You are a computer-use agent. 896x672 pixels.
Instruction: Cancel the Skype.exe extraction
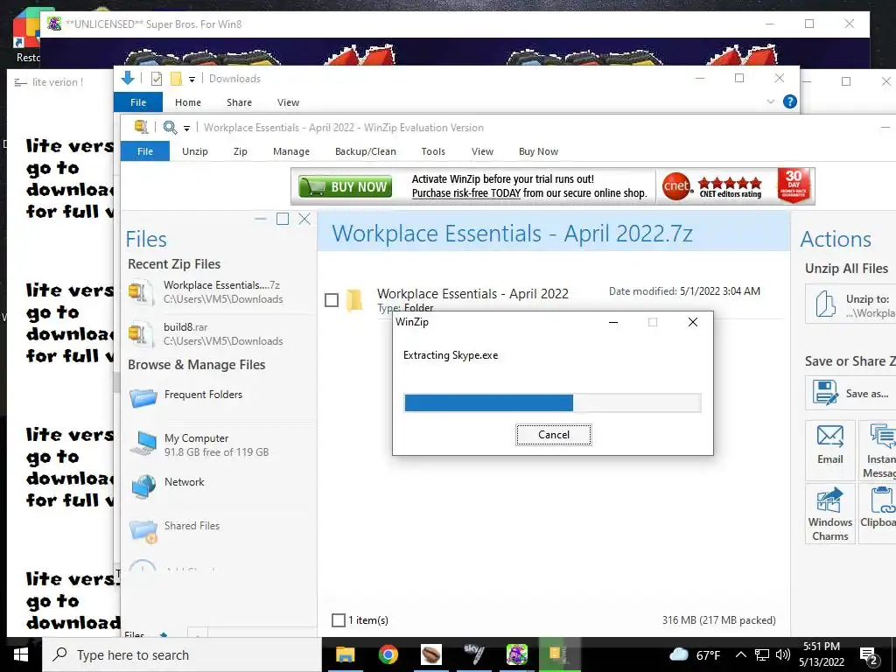click(553, 434)
